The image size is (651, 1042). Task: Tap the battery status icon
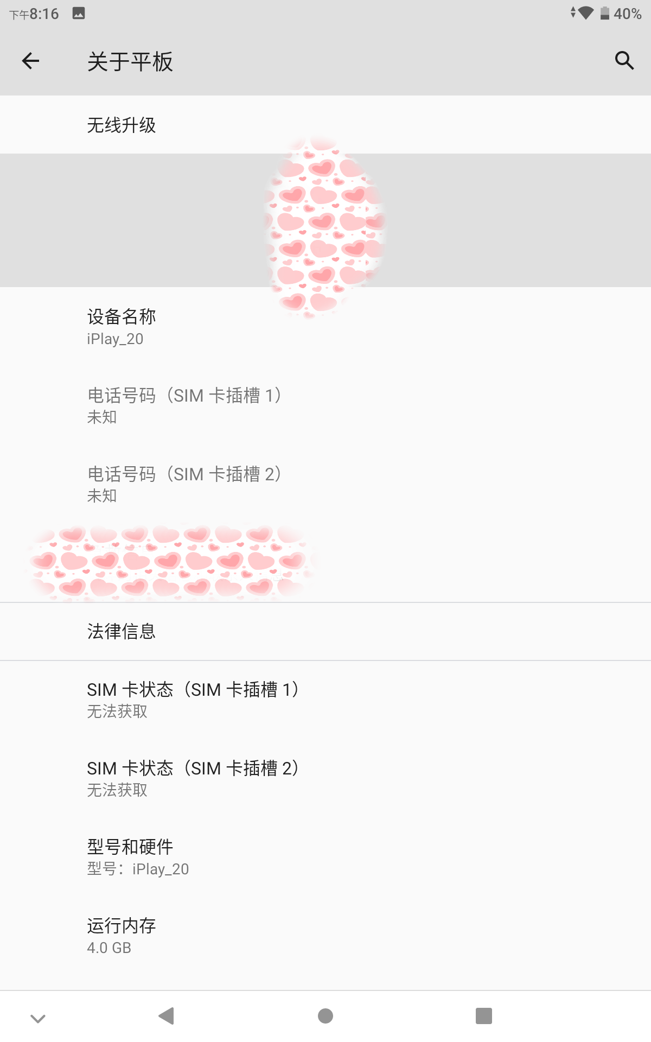[605, 14]
